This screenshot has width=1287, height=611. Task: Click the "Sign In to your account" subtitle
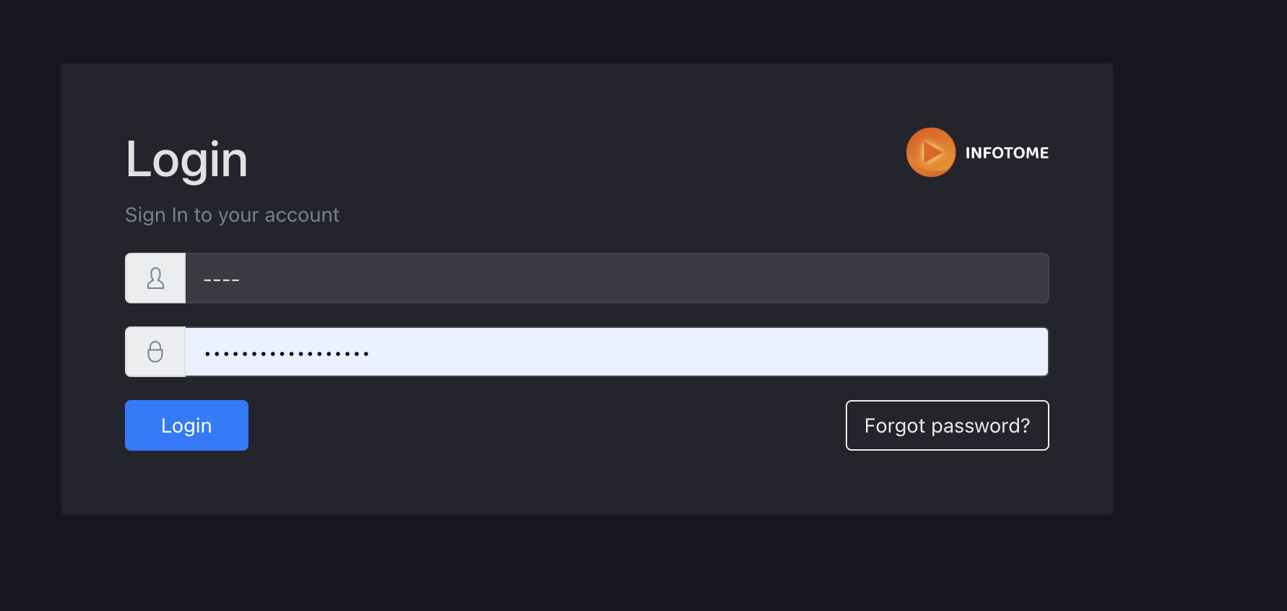232,215
